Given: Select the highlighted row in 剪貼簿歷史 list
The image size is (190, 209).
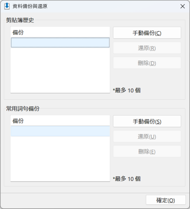Looking at the screenshot, I should click(60, 43).
